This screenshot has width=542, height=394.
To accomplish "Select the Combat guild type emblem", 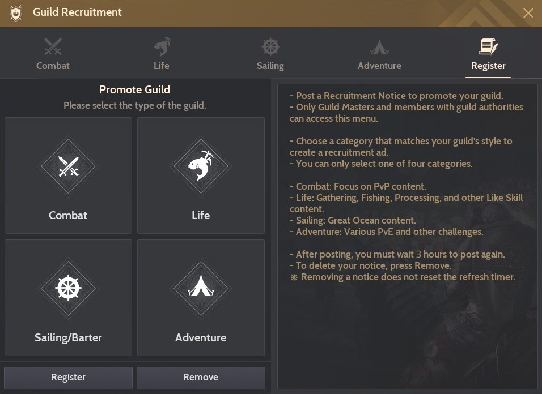I will point(68,166).
